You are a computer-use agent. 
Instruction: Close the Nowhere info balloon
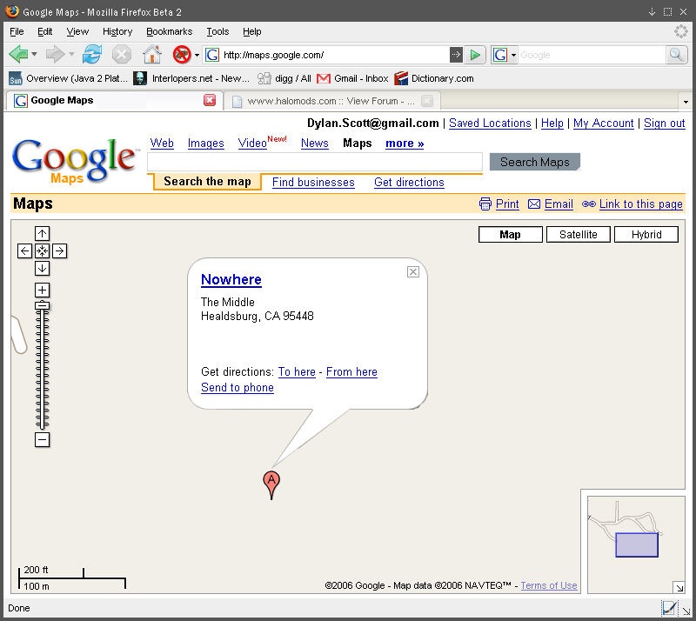[x=412, y=271]
